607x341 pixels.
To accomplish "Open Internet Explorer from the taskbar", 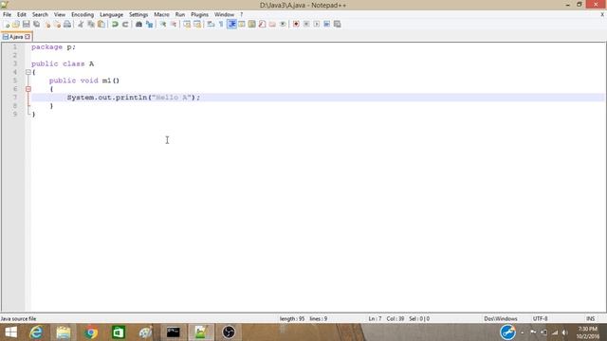I will 36,332.
